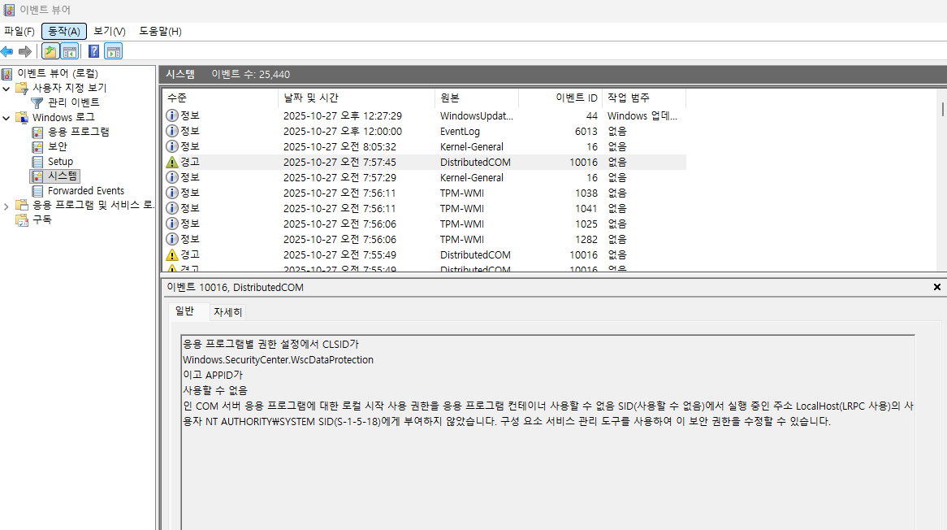
Task: Open Setup log
Action: point(60,161)
